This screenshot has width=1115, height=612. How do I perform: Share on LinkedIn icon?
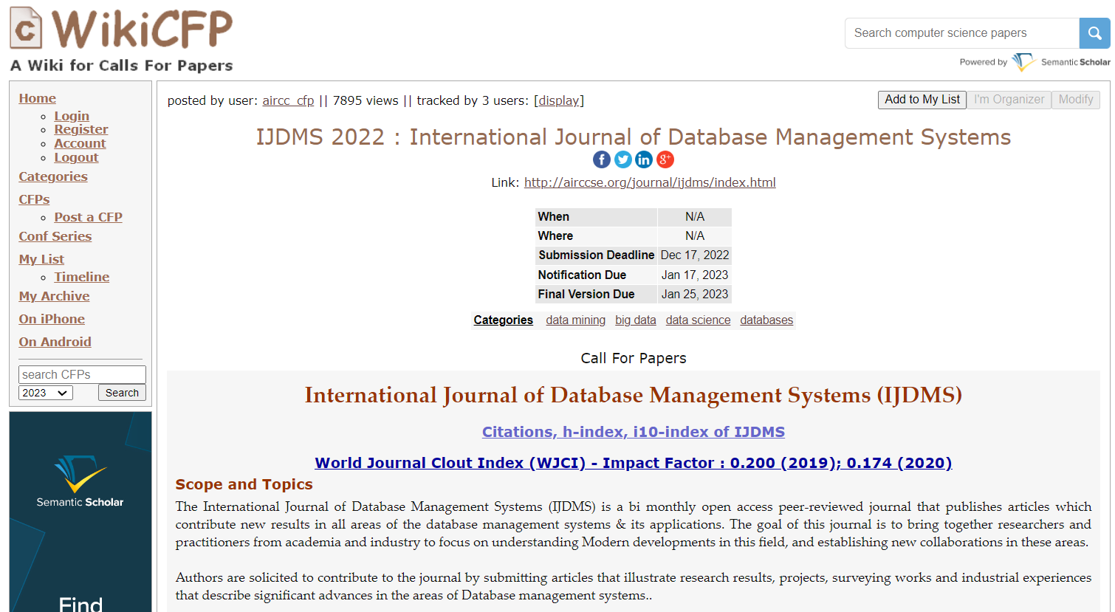(x=644, y=159)
